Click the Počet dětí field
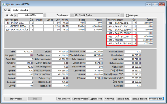Viewport: 167px width, 104px height. 25,59
